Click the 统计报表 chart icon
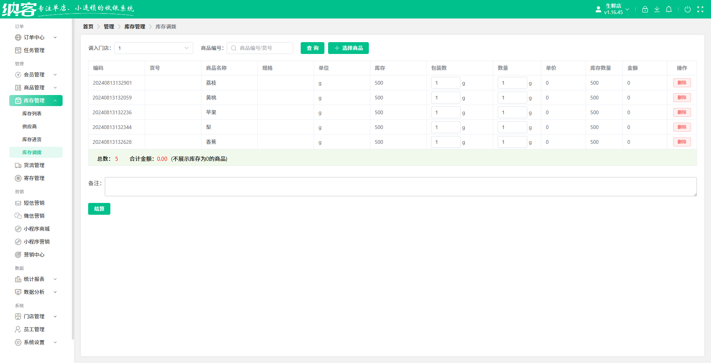This screenshot has height=363, width=711. (x=18, y=279)
